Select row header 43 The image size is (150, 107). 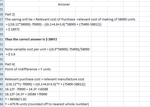[x=2, y=99]
